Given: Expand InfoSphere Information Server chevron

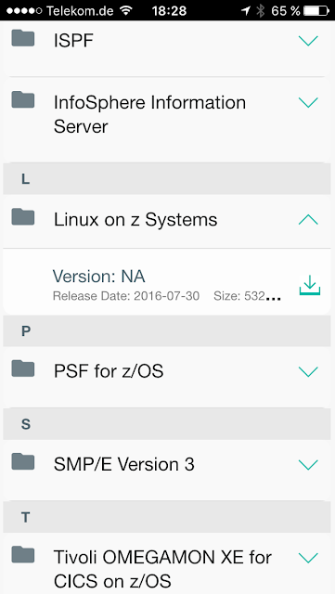Looking at the screenshot, I should click(x=308, y=102).
